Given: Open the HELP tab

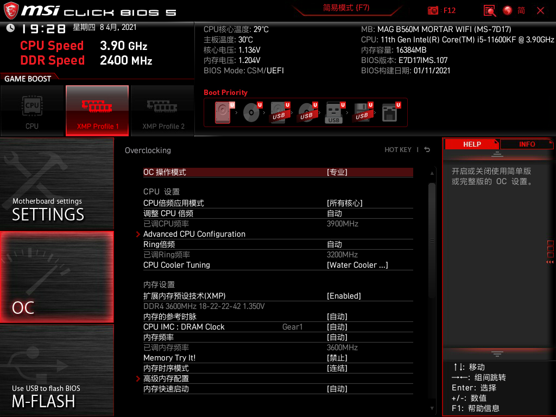Looking at the screenshot, I should click(x=472, y=144).
